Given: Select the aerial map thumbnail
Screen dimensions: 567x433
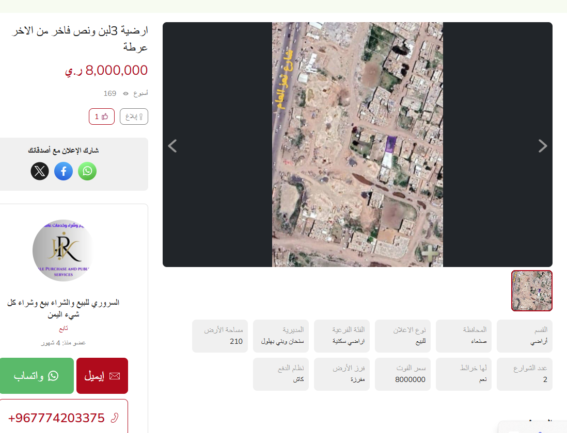Looking at the screenshot, I should [531, 291].
